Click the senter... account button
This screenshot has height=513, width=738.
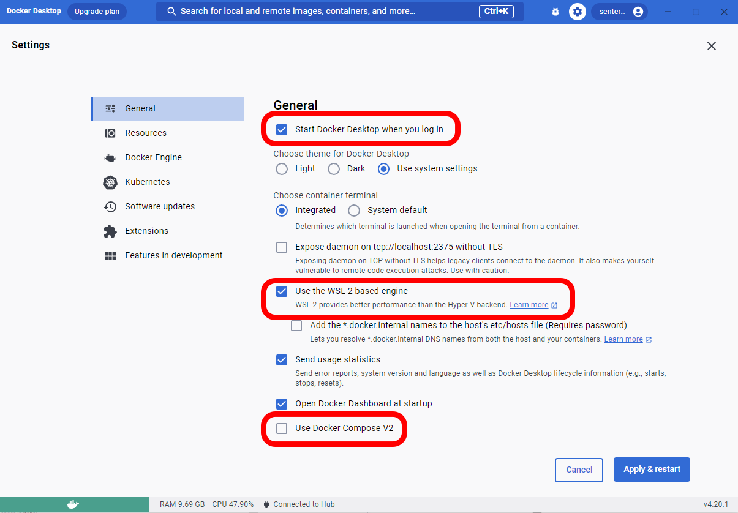pos(619,12)
